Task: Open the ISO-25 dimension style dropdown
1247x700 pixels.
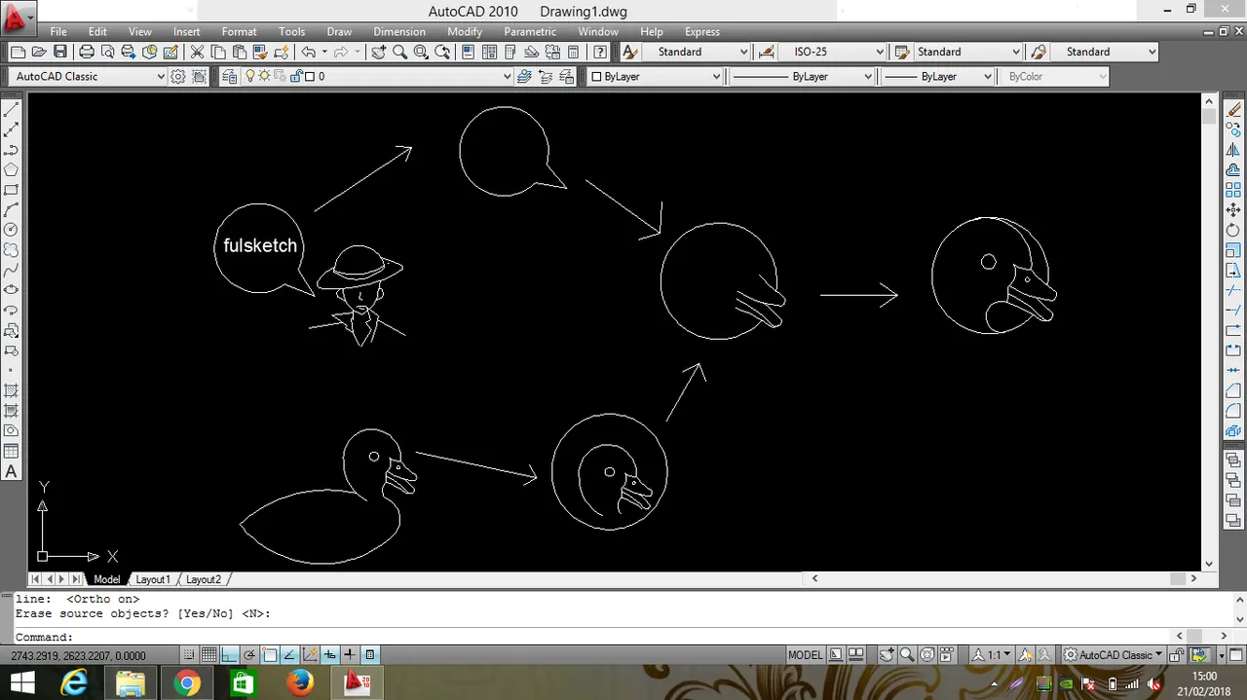Action: click(x=832, y=52)
